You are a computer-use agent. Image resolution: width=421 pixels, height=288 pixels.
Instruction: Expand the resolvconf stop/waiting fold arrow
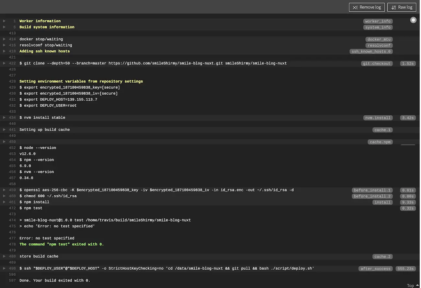click(4, 45)
